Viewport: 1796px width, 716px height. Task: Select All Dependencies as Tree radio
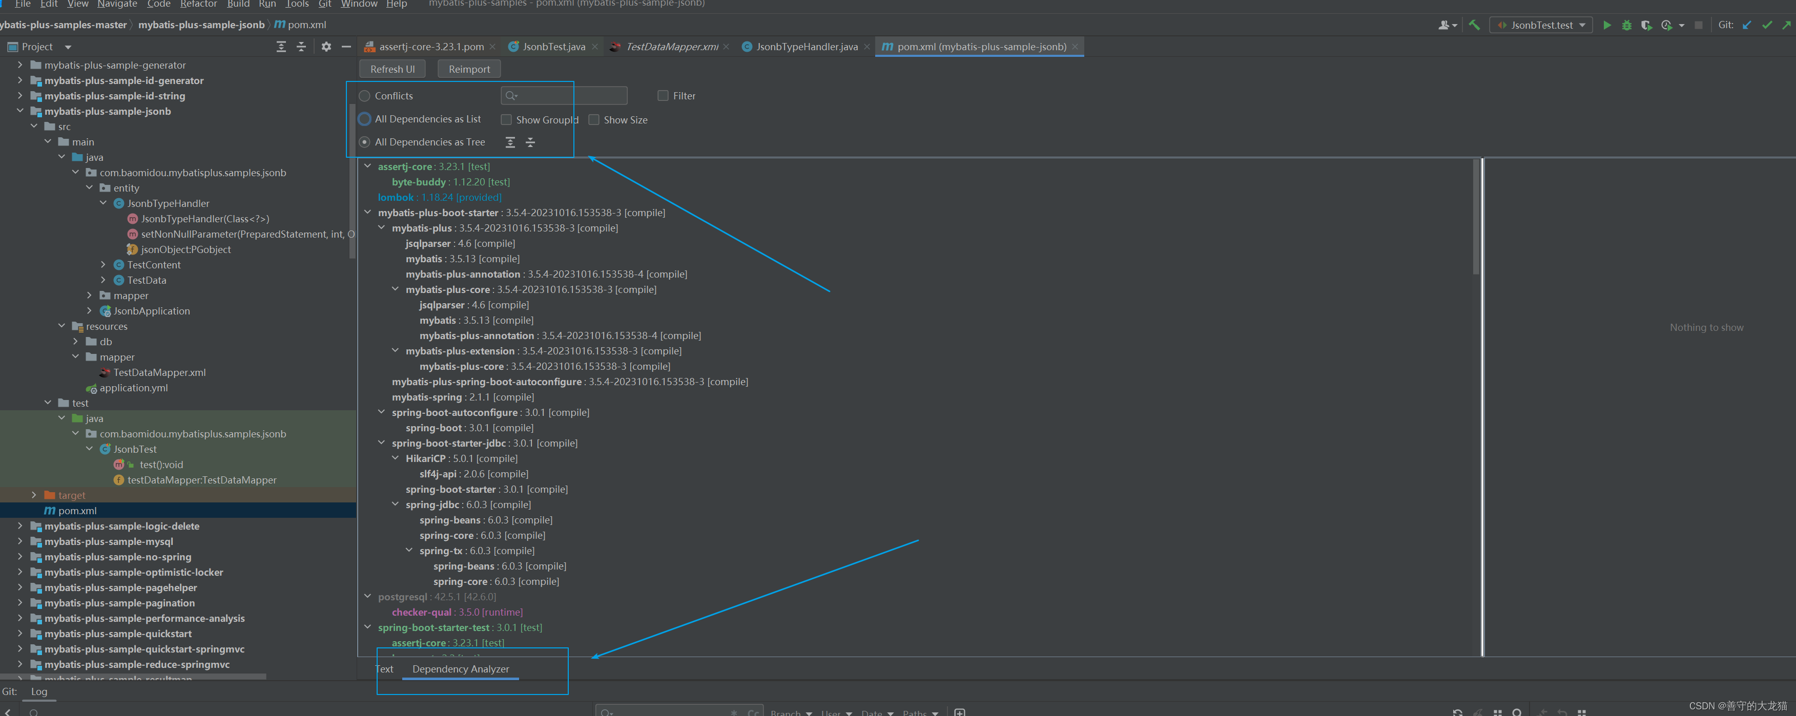coord(365,142)
